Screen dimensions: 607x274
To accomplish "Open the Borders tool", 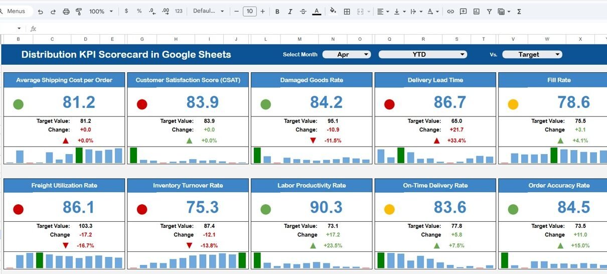I will [347, 11].
